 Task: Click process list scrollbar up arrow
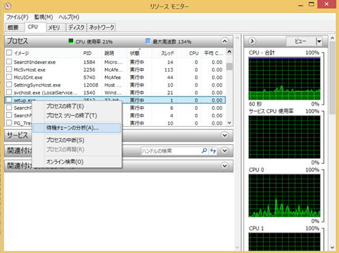tap(230, 52)
